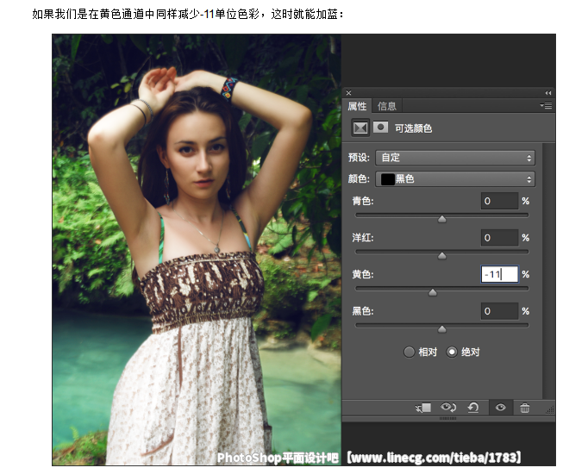This screenshot has height=474, width=569.
Task: Click the view previous state icon
Action: 448,408
